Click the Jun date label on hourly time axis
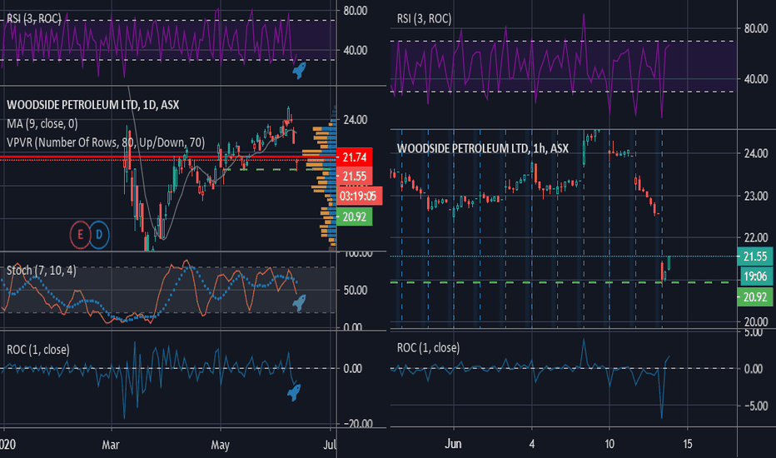 [x=453, y=444]
